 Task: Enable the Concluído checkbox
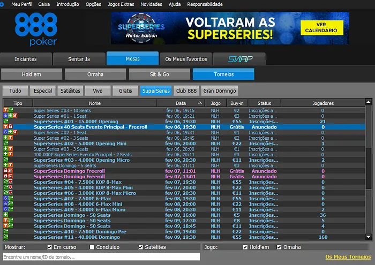point(92,247)
